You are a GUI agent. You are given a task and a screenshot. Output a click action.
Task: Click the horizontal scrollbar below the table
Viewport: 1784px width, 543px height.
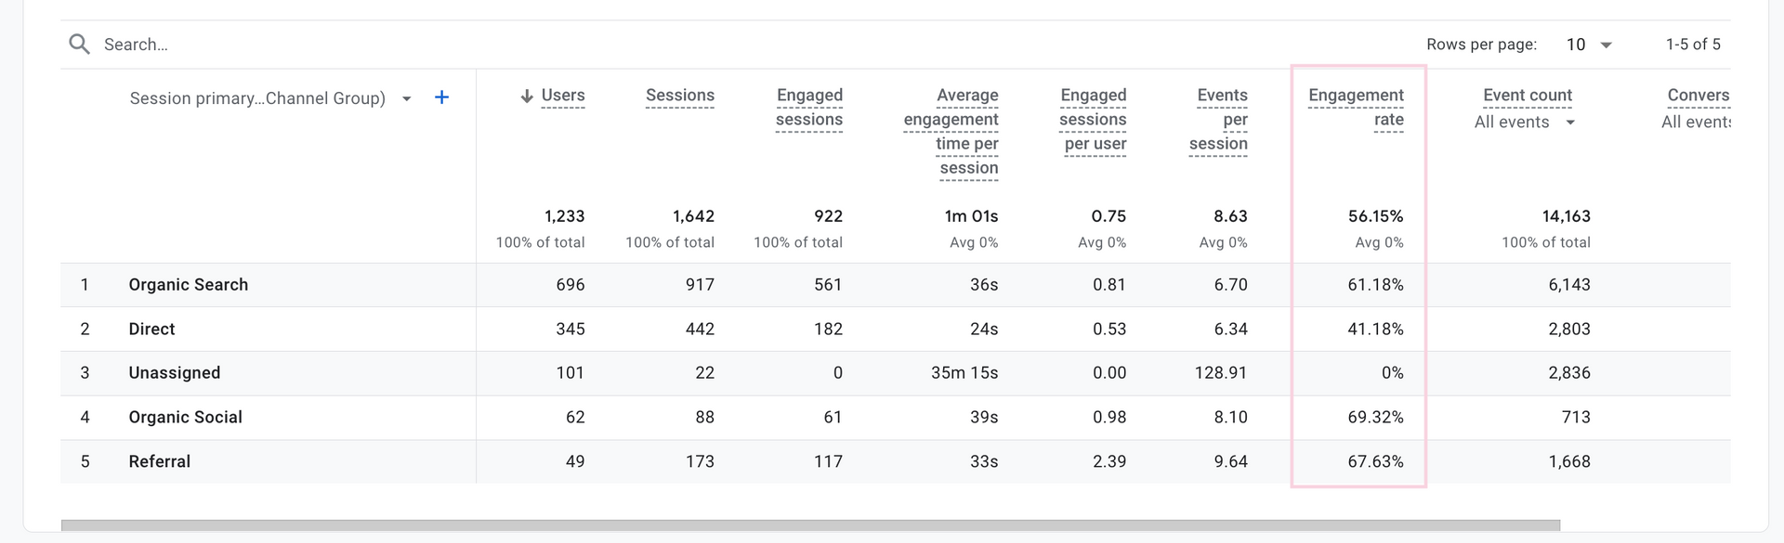(x=810, y=525)
